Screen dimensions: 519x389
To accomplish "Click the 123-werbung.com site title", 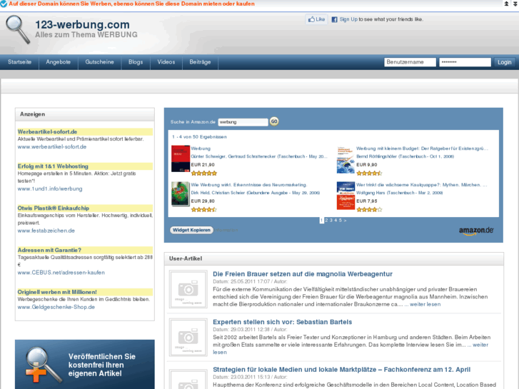I will [82, 24].
